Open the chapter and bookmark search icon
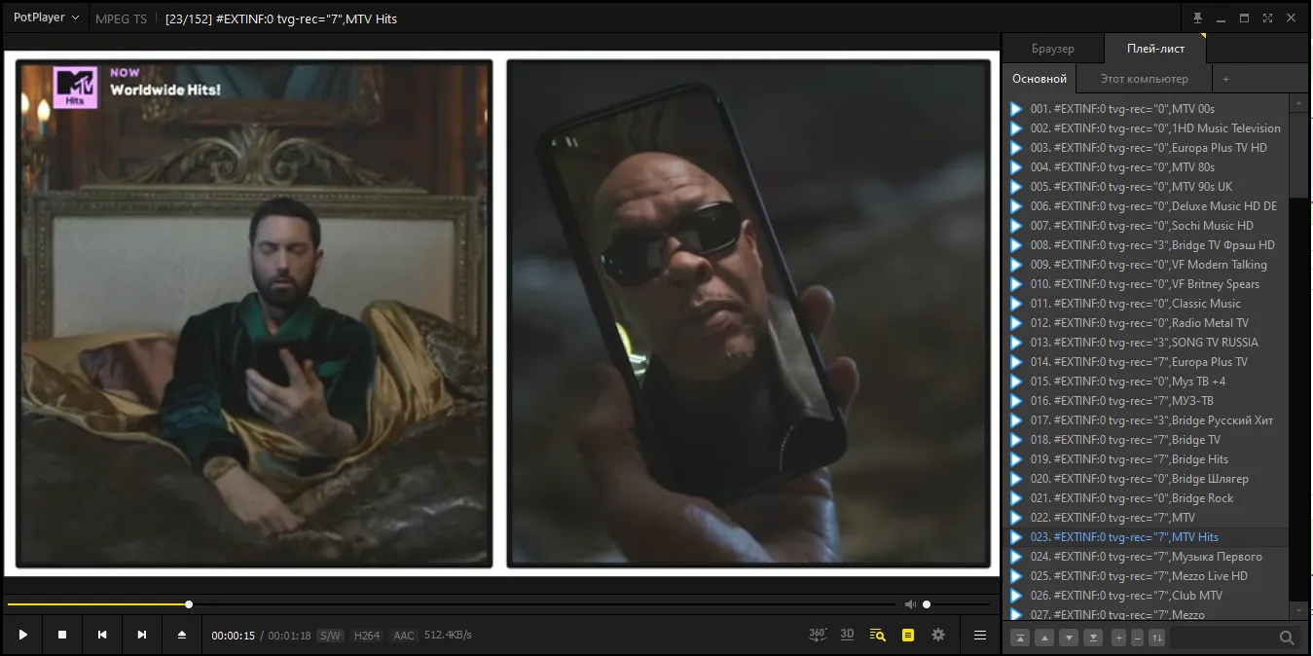 tap(877, 635)
